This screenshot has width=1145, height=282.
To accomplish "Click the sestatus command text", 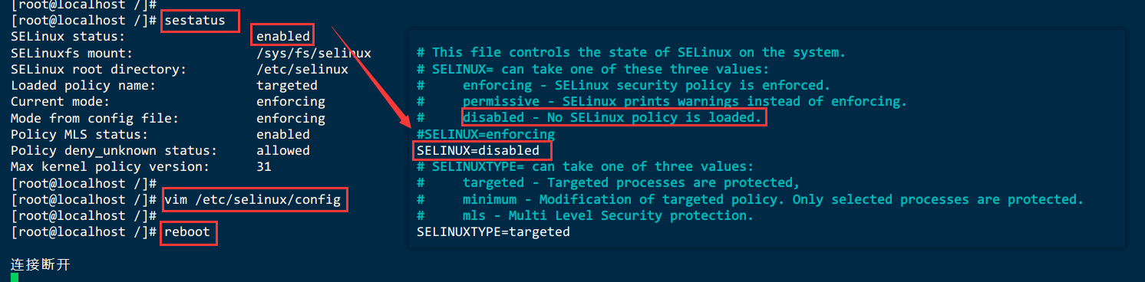I will coord(195,20).
